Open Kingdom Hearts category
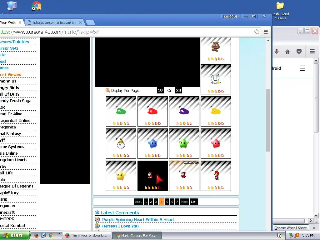320x240 pixels. coord(14,160)
